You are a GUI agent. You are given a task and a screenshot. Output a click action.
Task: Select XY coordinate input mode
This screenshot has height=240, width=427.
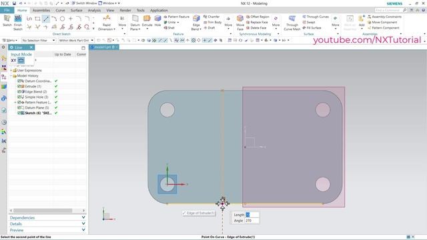point(13,61)
